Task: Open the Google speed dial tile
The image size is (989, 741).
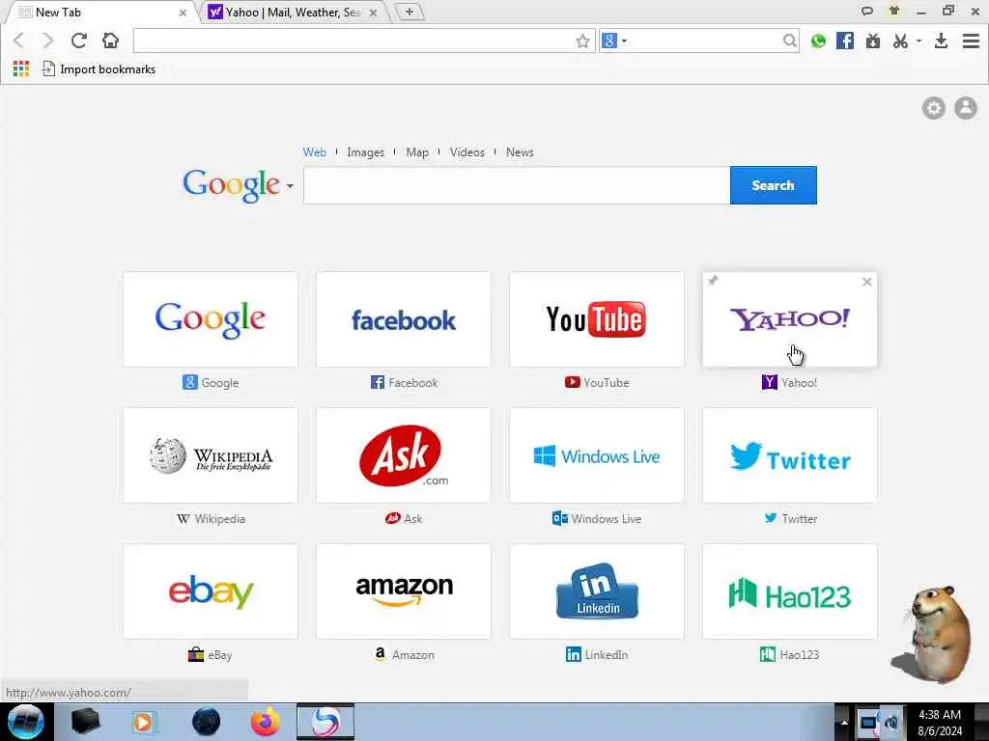Action: click(x=210, y=319)
